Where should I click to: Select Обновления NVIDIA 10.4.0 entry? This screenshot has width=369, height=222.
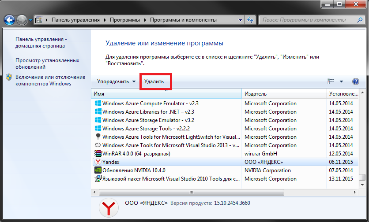click(225, 170)
